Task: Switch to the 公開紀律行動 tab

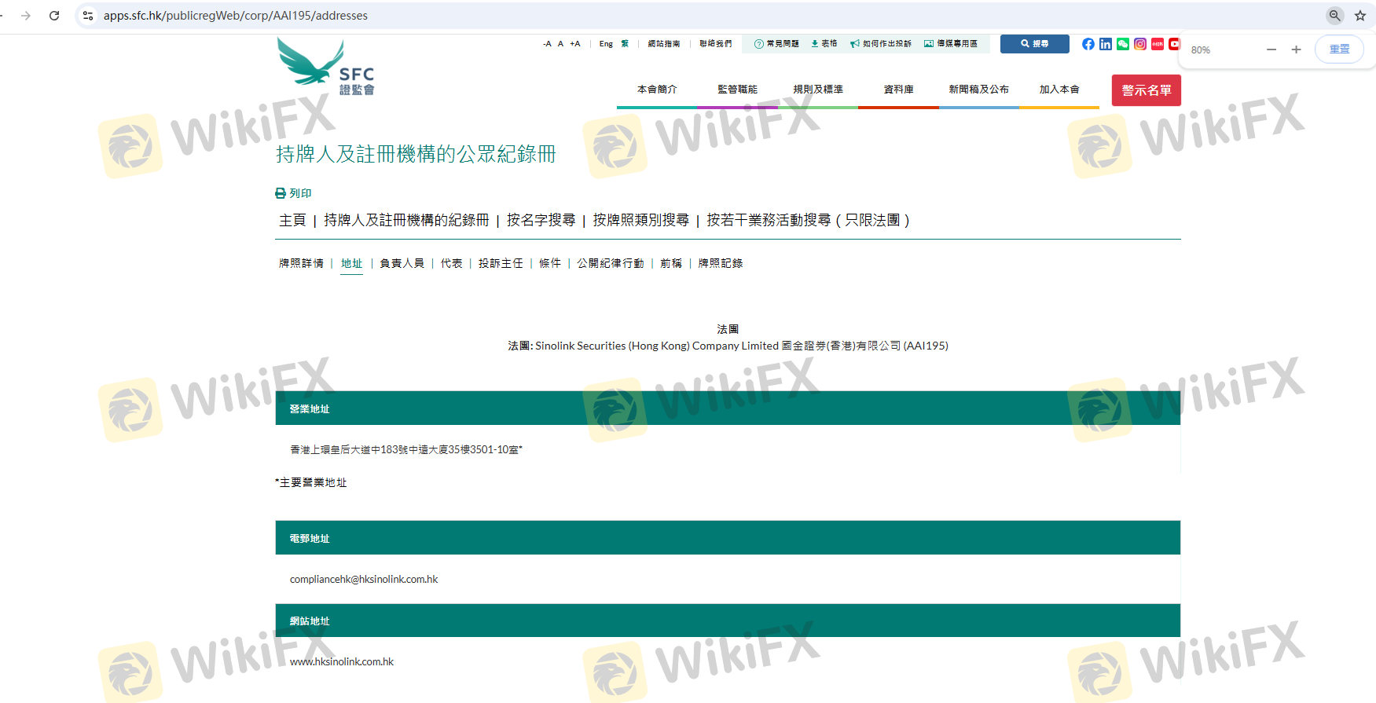Action: coord(611,264)
